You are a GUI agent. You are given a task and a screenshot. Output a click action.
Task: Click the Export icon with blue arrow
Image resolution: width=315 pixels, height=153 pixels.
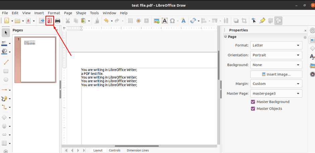click(x=41, y=21)
